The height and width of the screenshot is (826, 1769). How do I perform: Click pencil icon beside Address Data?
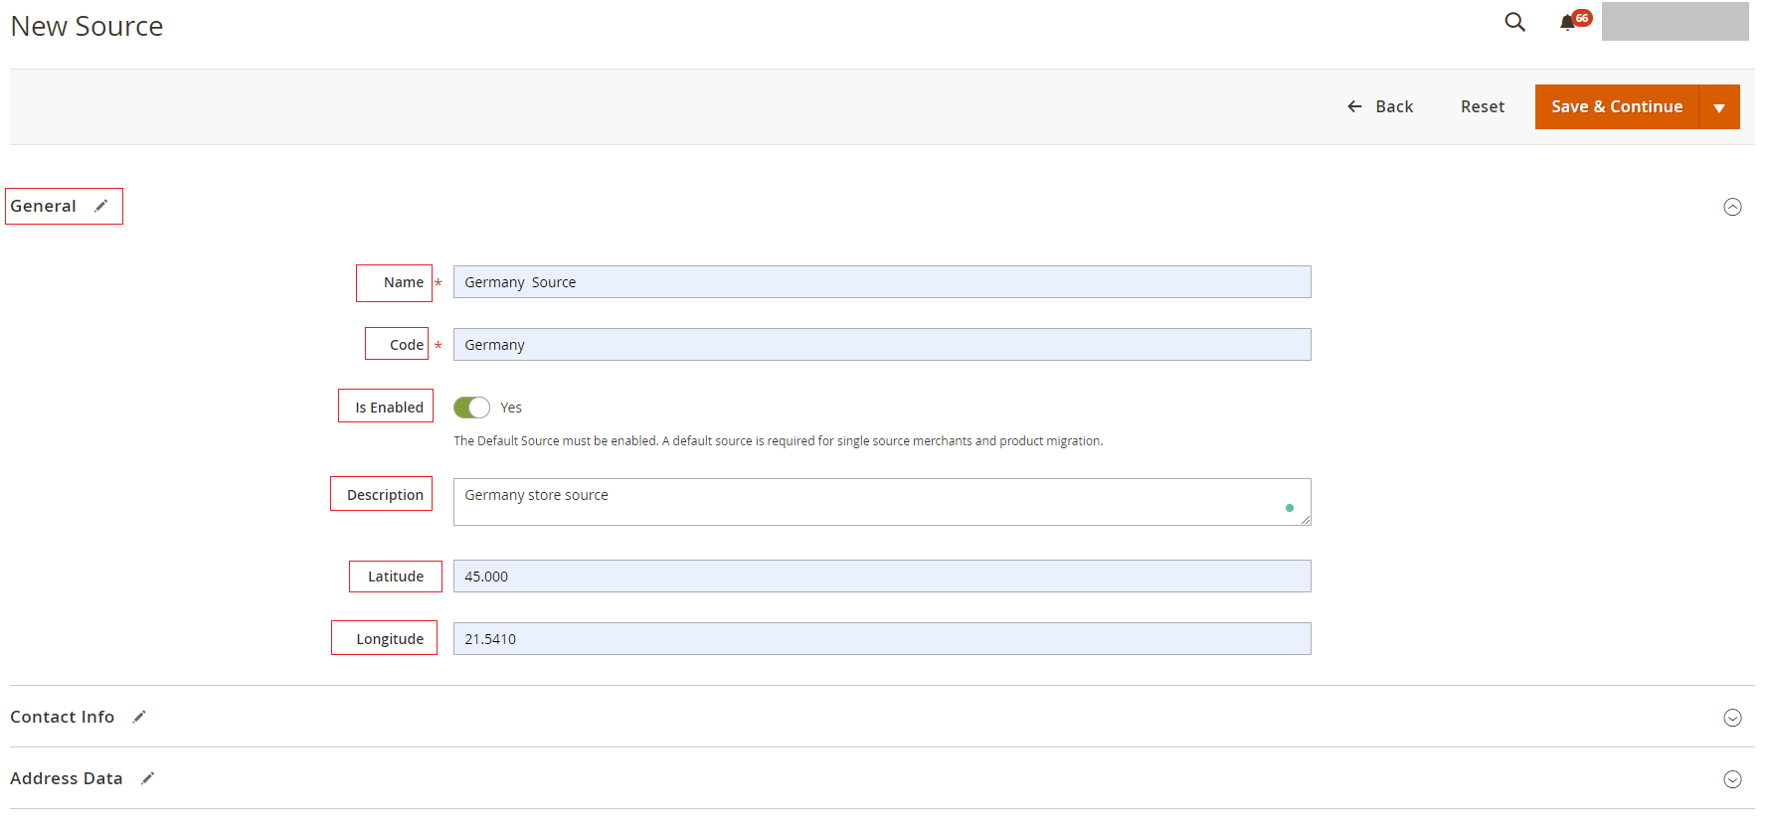click(x=148, y=778)
